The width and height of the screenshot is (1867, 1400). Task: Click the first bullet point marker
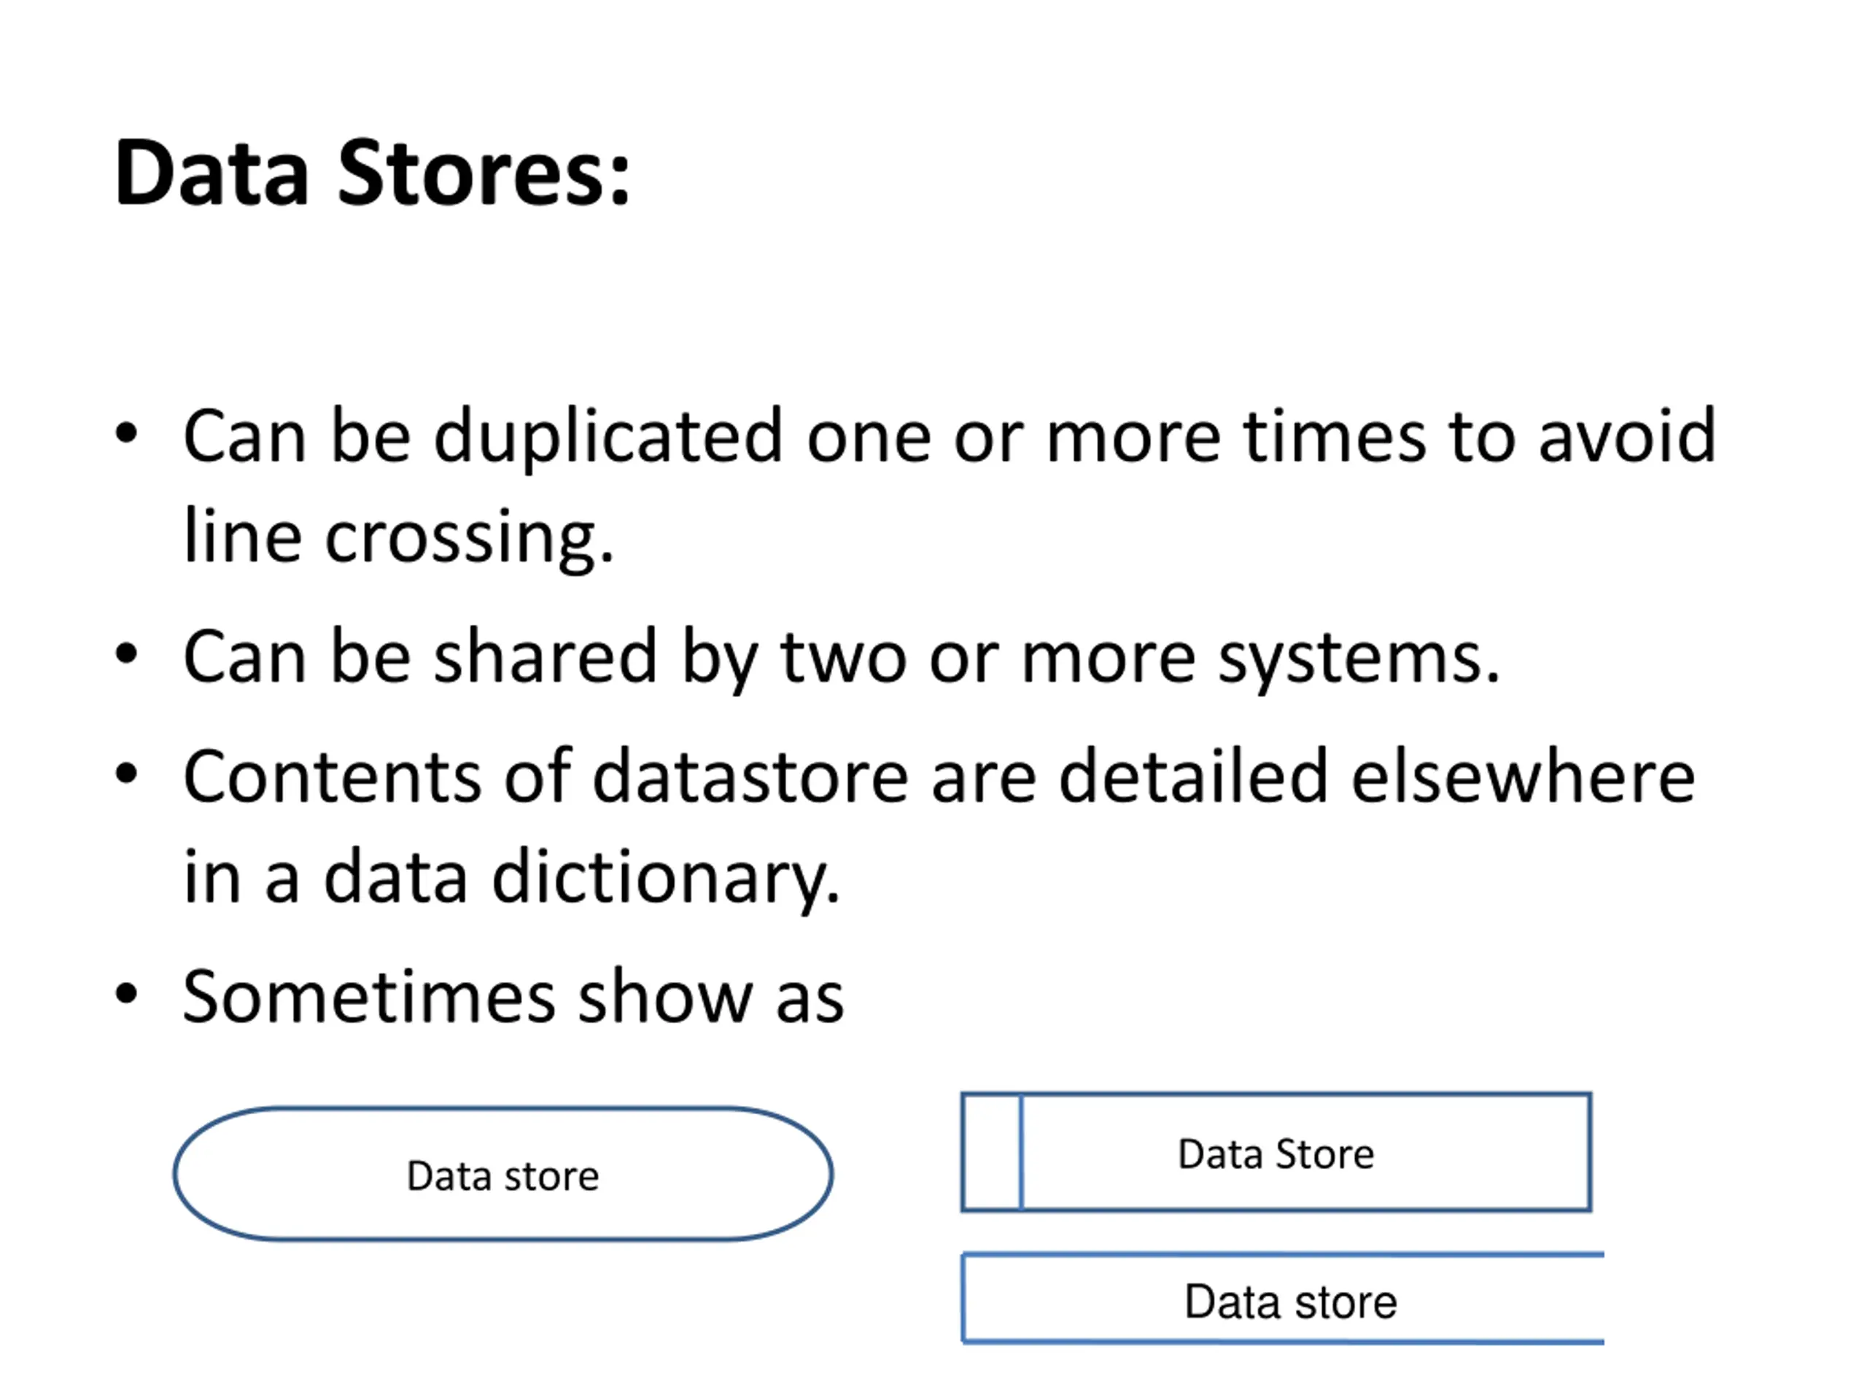[x=125, y=435]
